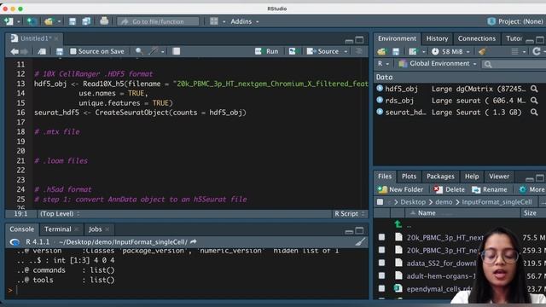Switch to the Terminal tab
The image size is (546, 307).
tap(57, 229)
